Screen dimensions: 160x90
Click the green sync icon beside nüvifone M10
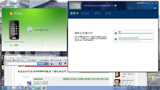pos(115,5)
